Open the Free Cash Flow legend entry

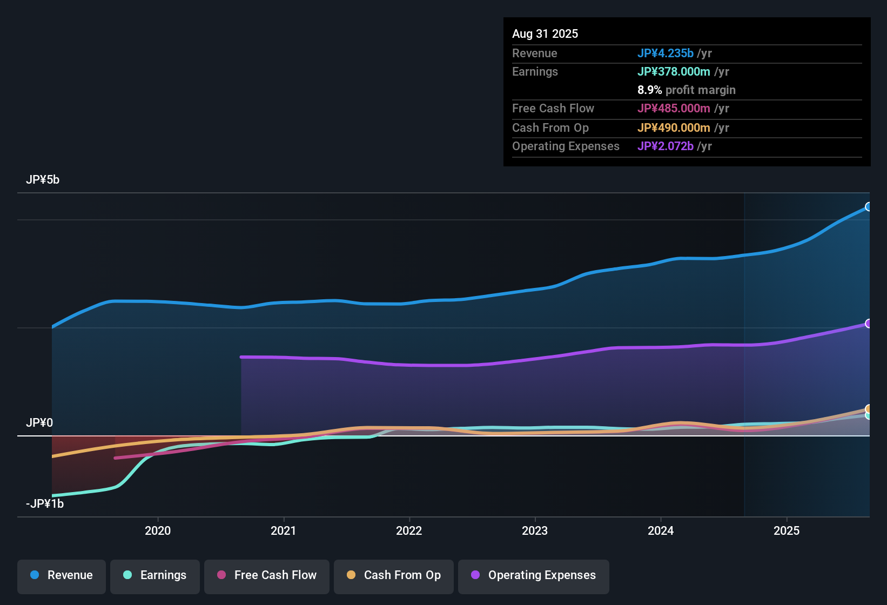pos(266,575)
